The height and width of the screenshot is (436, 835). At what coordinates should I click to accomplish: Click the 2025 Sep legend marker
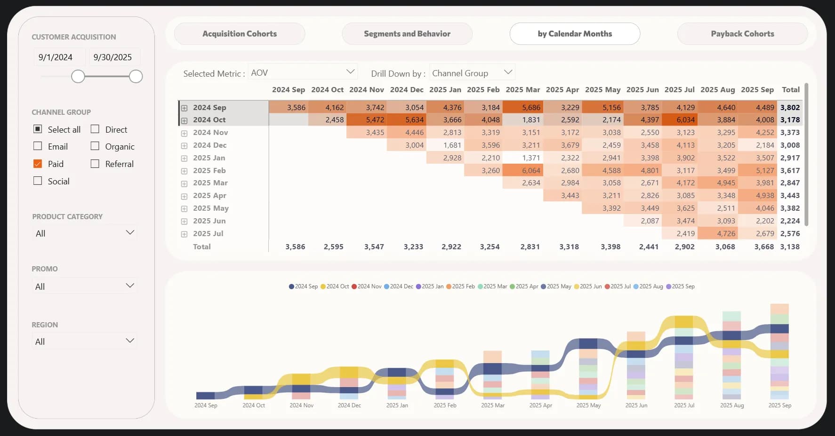pos(668,286)
